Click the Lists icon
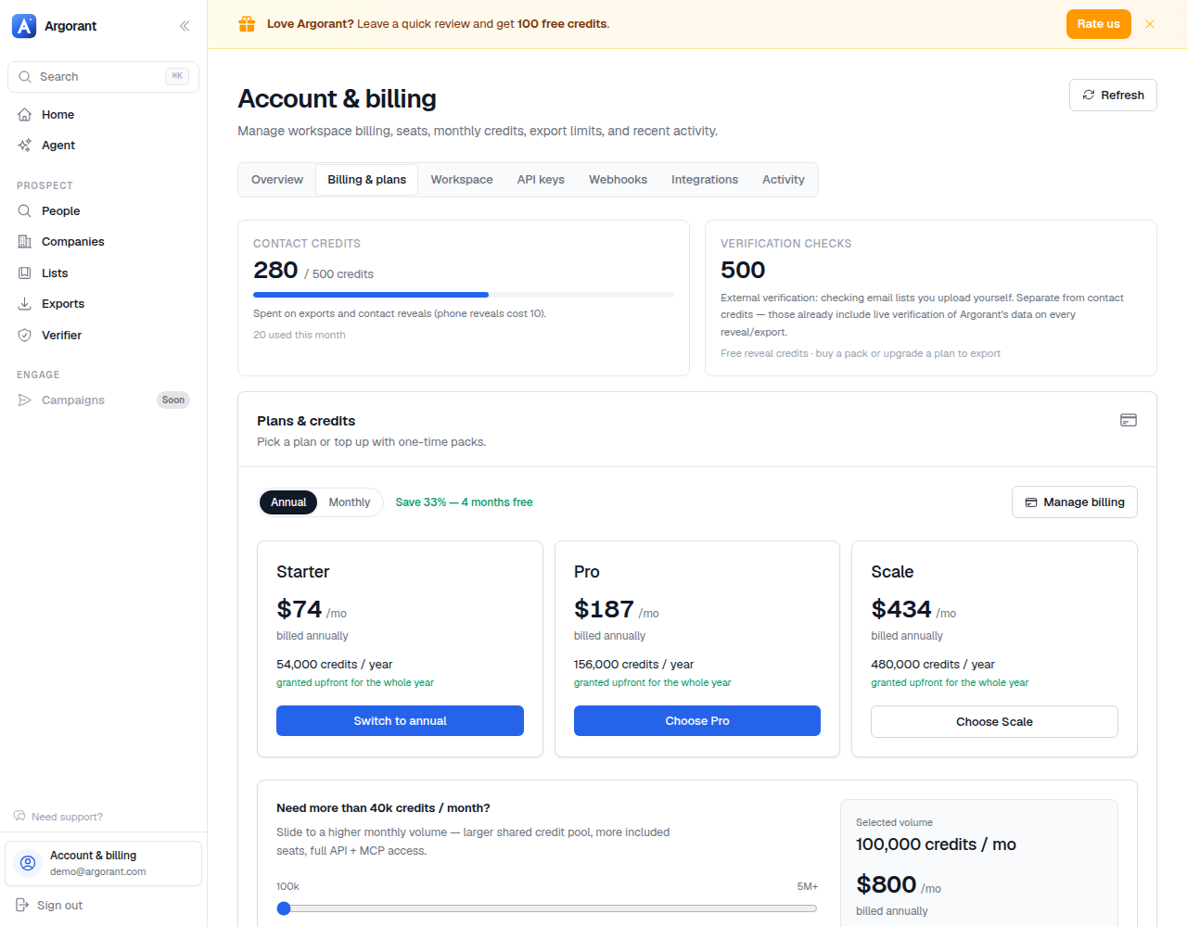1187x927 pixels. 25,273
